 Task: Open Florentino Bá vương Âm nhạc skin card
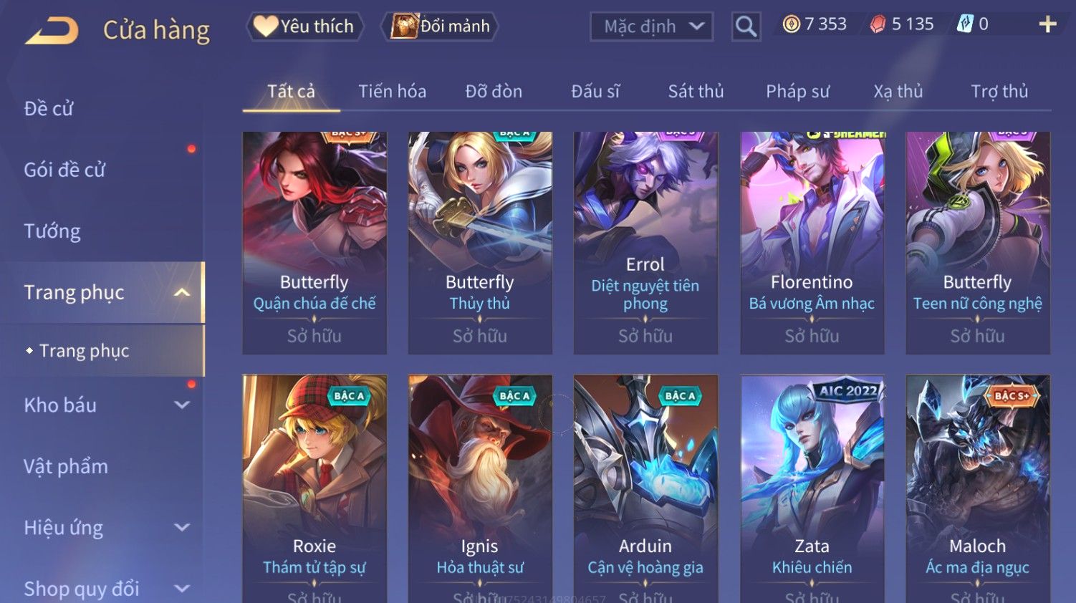coord(812,243)
